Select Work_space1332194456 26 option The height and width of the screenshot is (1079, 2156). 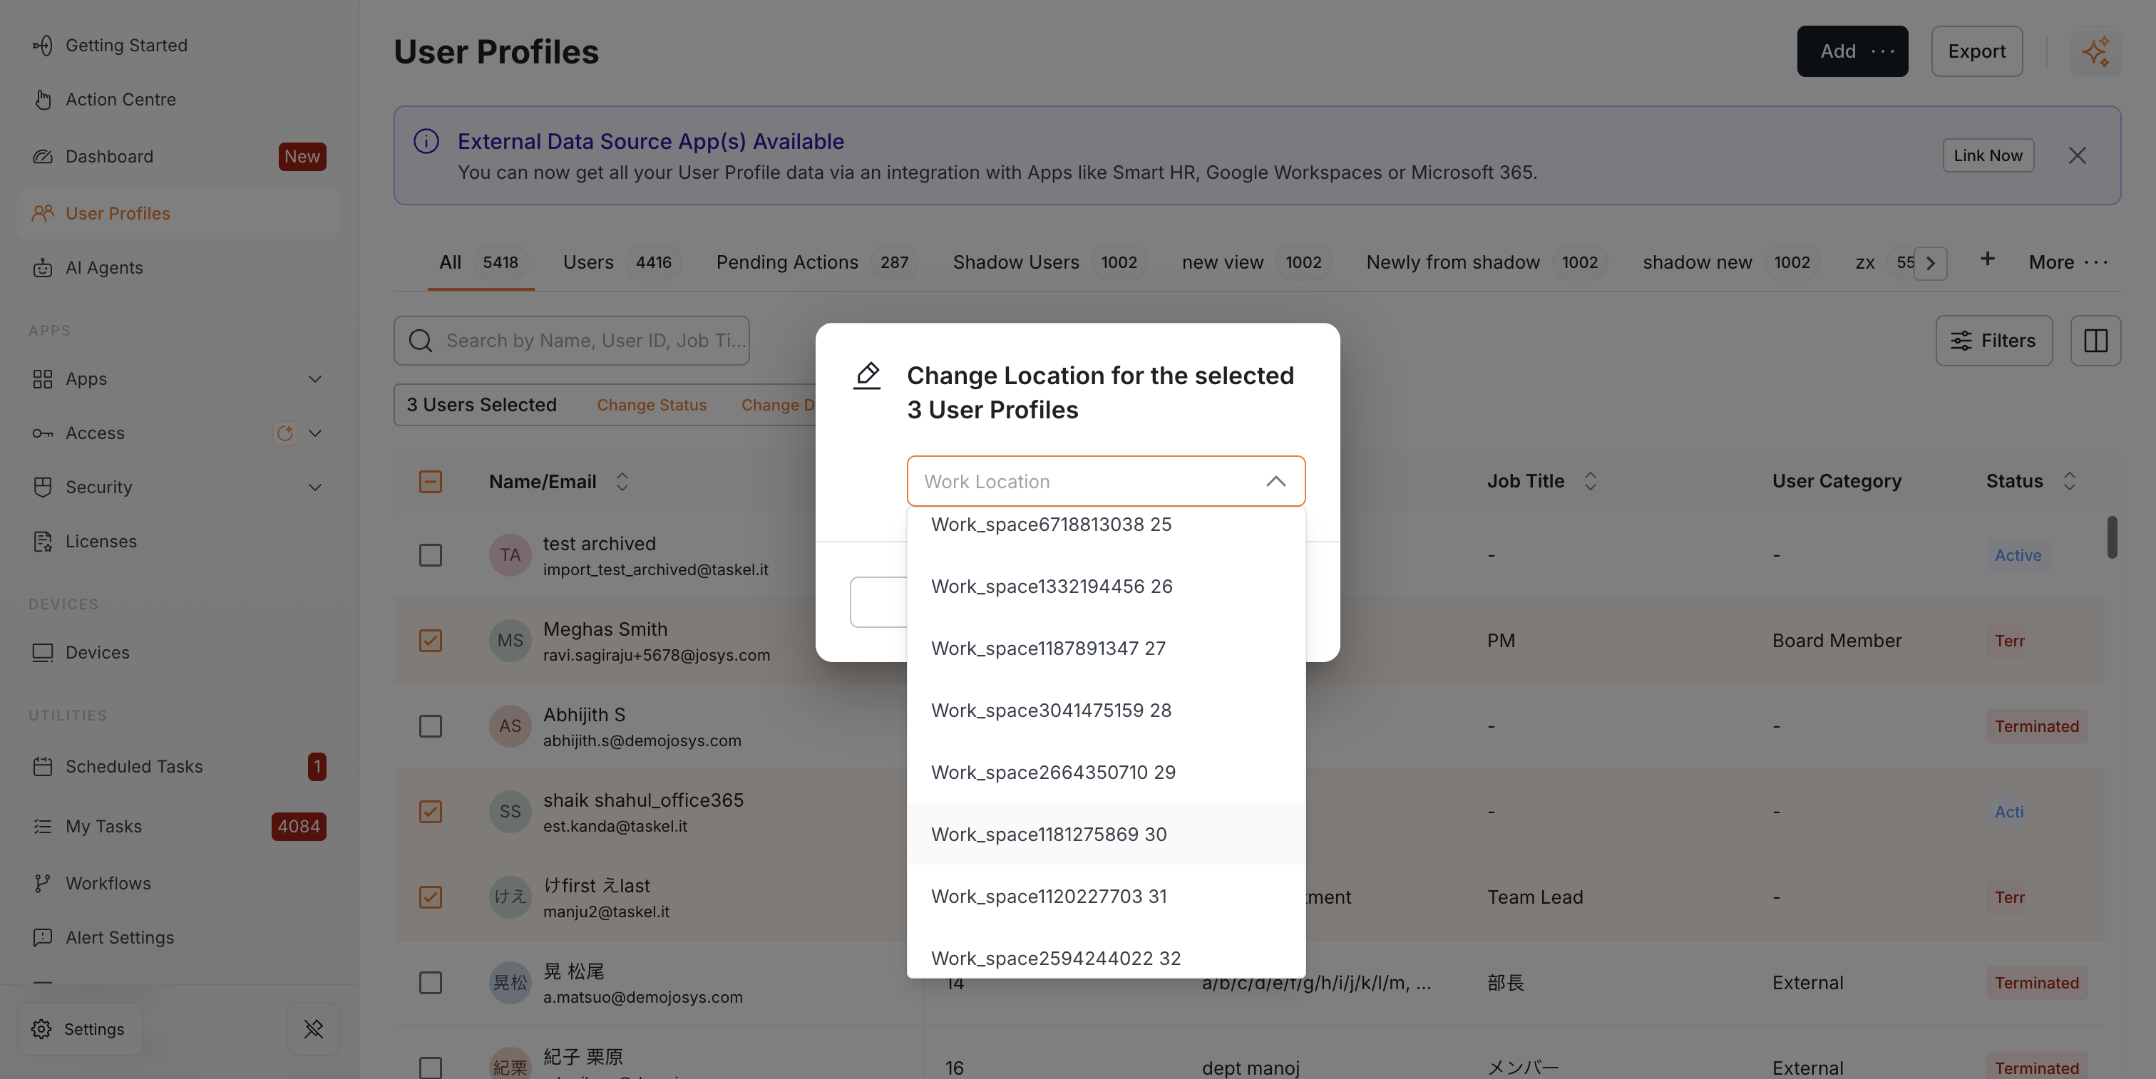[x=1106, y=587]
